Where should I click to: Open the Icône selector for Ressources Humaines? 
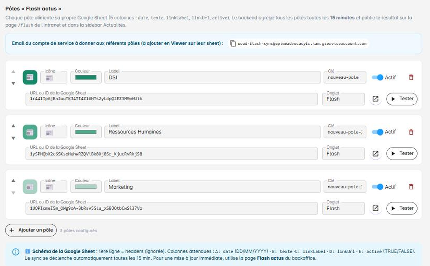point(54,132)
